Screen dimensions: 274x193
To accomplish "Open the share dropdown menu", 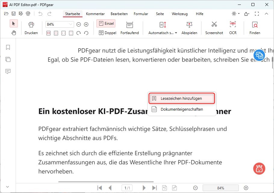I will tap(247, 14).
